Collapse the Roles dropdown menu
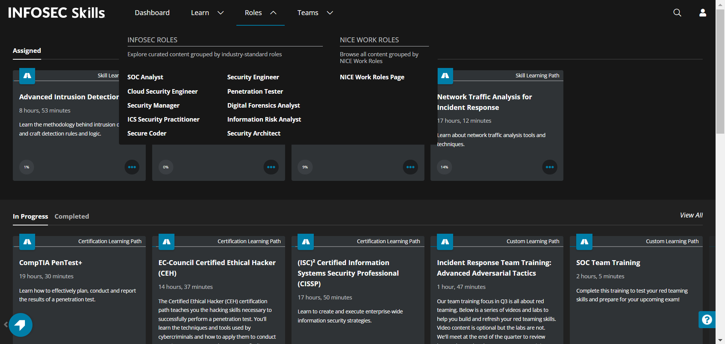 pos(260,13)
